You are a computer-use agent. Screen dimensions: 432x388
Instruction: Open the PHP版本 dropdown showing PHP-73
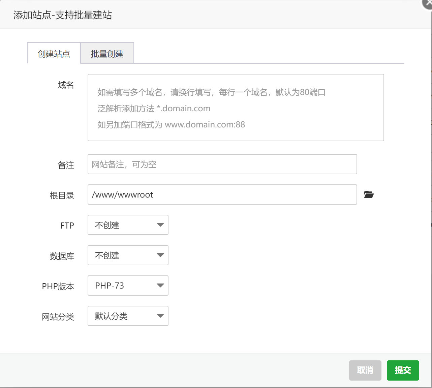[x=128, y=286]
